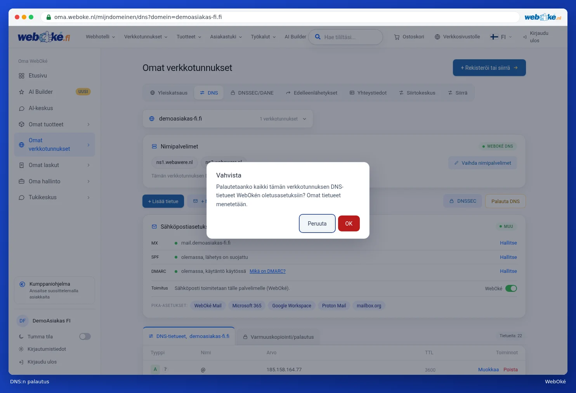
Task: Click the question mark beside the A record
Action: click(x=165, y=369)
